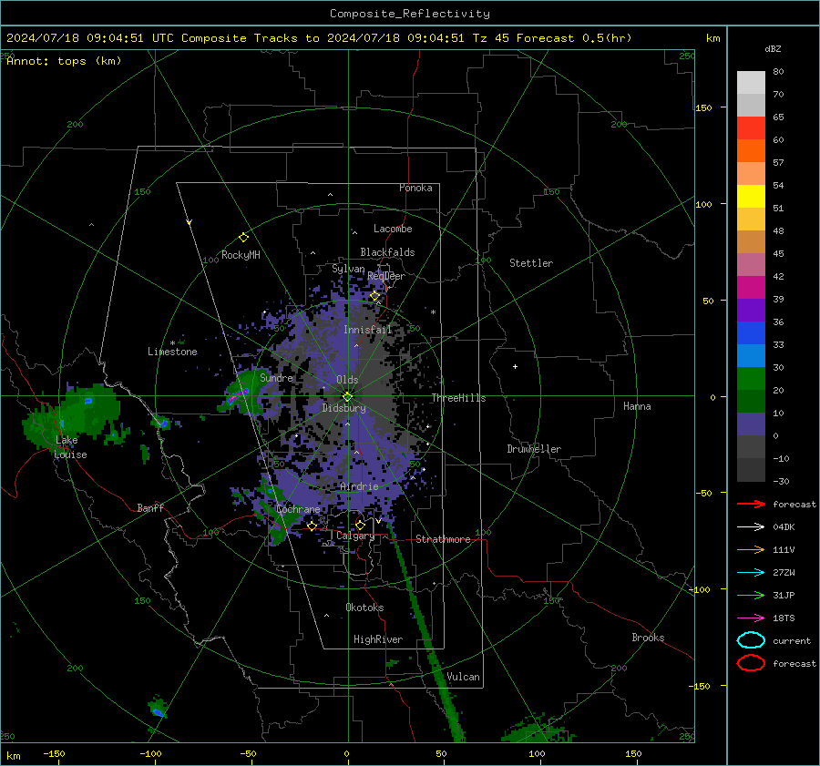Screen dimensions: 820x766
Task: Click the Olds map label
Action: pos(347,380)
